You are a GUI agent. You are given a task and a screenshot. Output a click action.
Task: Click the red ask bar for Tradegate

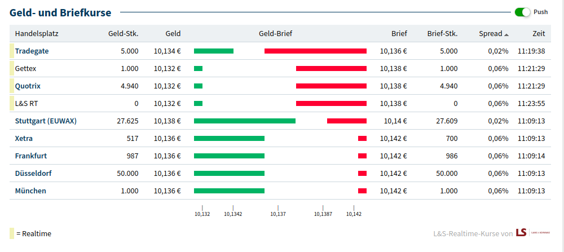point(315,51)
